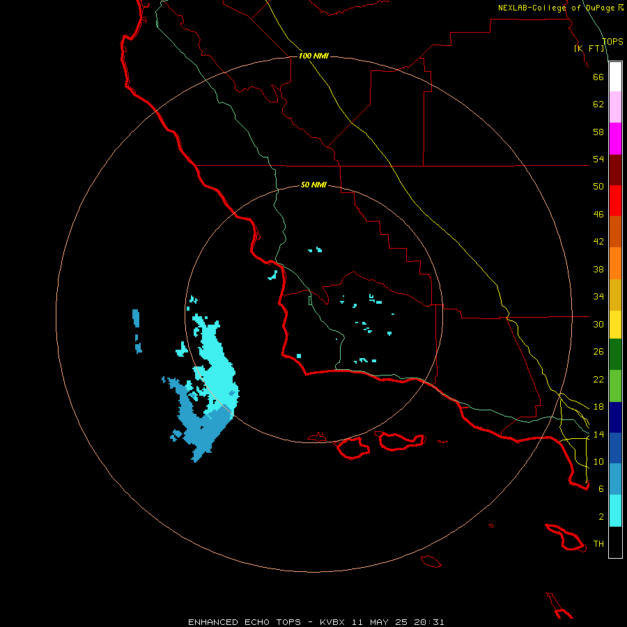The image size is (627, 627).
Task: Click the '6' legend value
Action: tap(601, 489)
